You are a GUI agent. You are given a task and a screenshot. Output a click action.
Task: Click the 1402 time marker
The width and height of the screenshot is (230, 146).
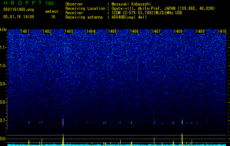47,31
